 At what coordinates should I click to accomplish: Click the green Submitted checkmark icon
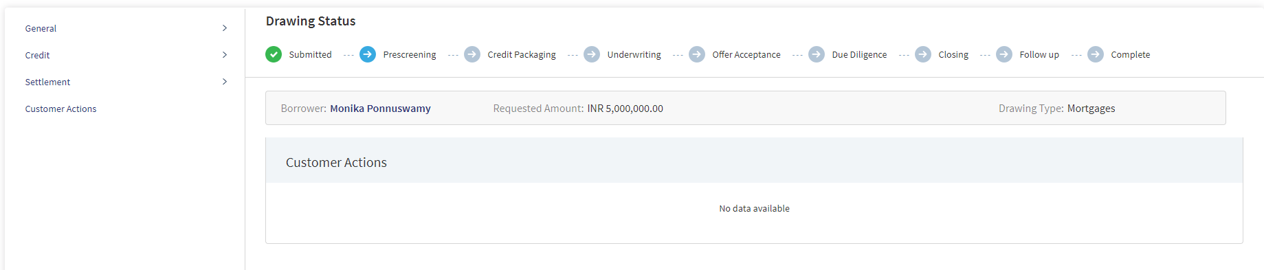[274, 54]
